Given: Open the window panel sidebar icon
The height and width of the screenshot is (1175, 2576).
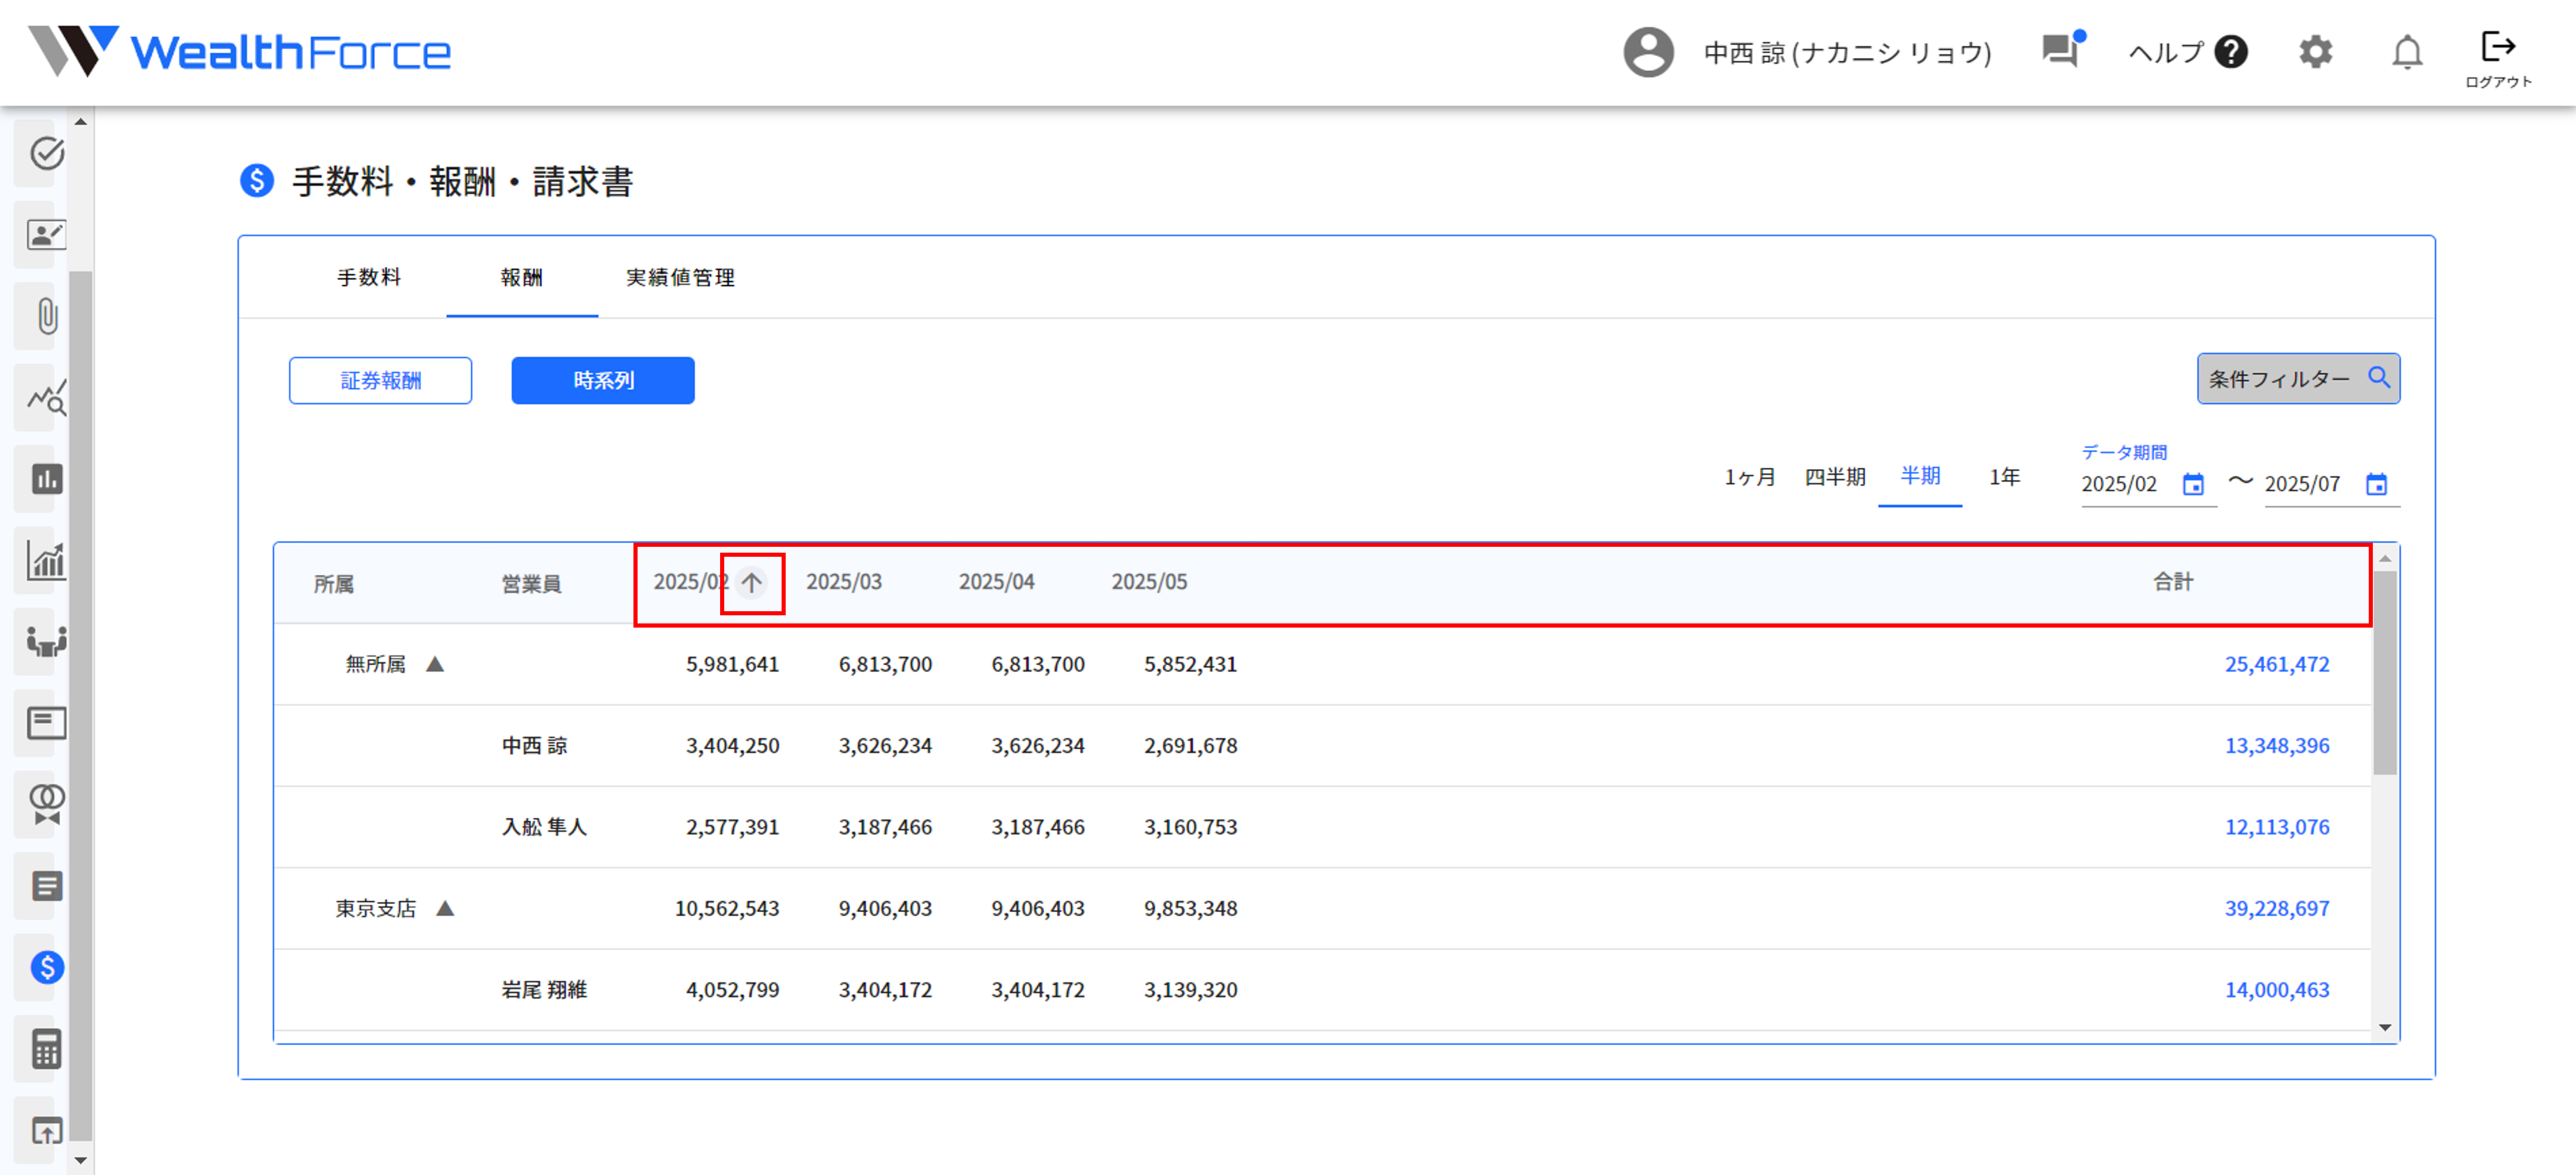Looking at the screenshot, I should click(x=46, y=723).
